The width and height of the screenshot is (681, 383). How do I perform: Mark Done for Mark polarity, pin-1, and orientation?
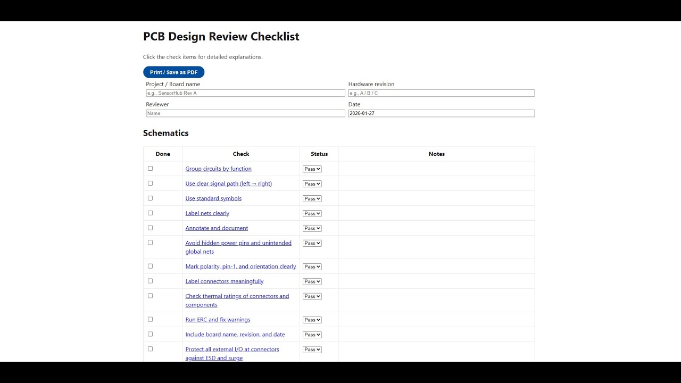(150, 266)
